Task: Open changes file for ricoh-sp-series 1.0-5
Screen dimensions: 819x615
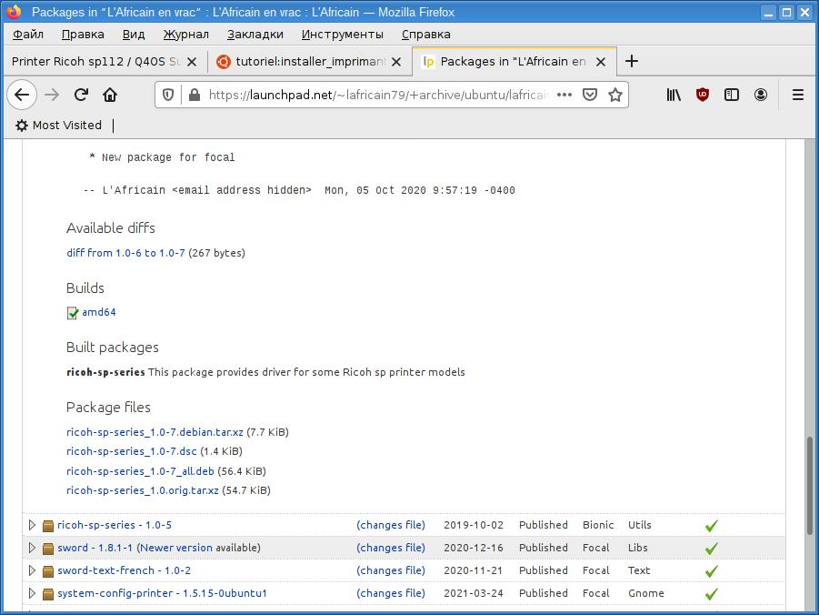Action: click(x=391, y=525)
